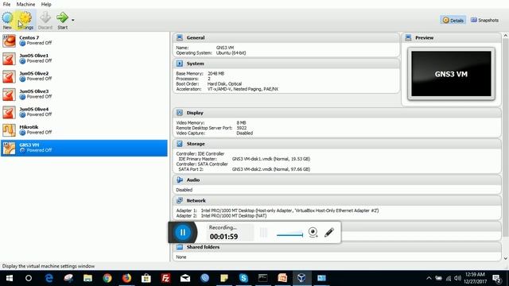Click the taskbar clock showing 12:59 AM

click(x=476, y=278)
